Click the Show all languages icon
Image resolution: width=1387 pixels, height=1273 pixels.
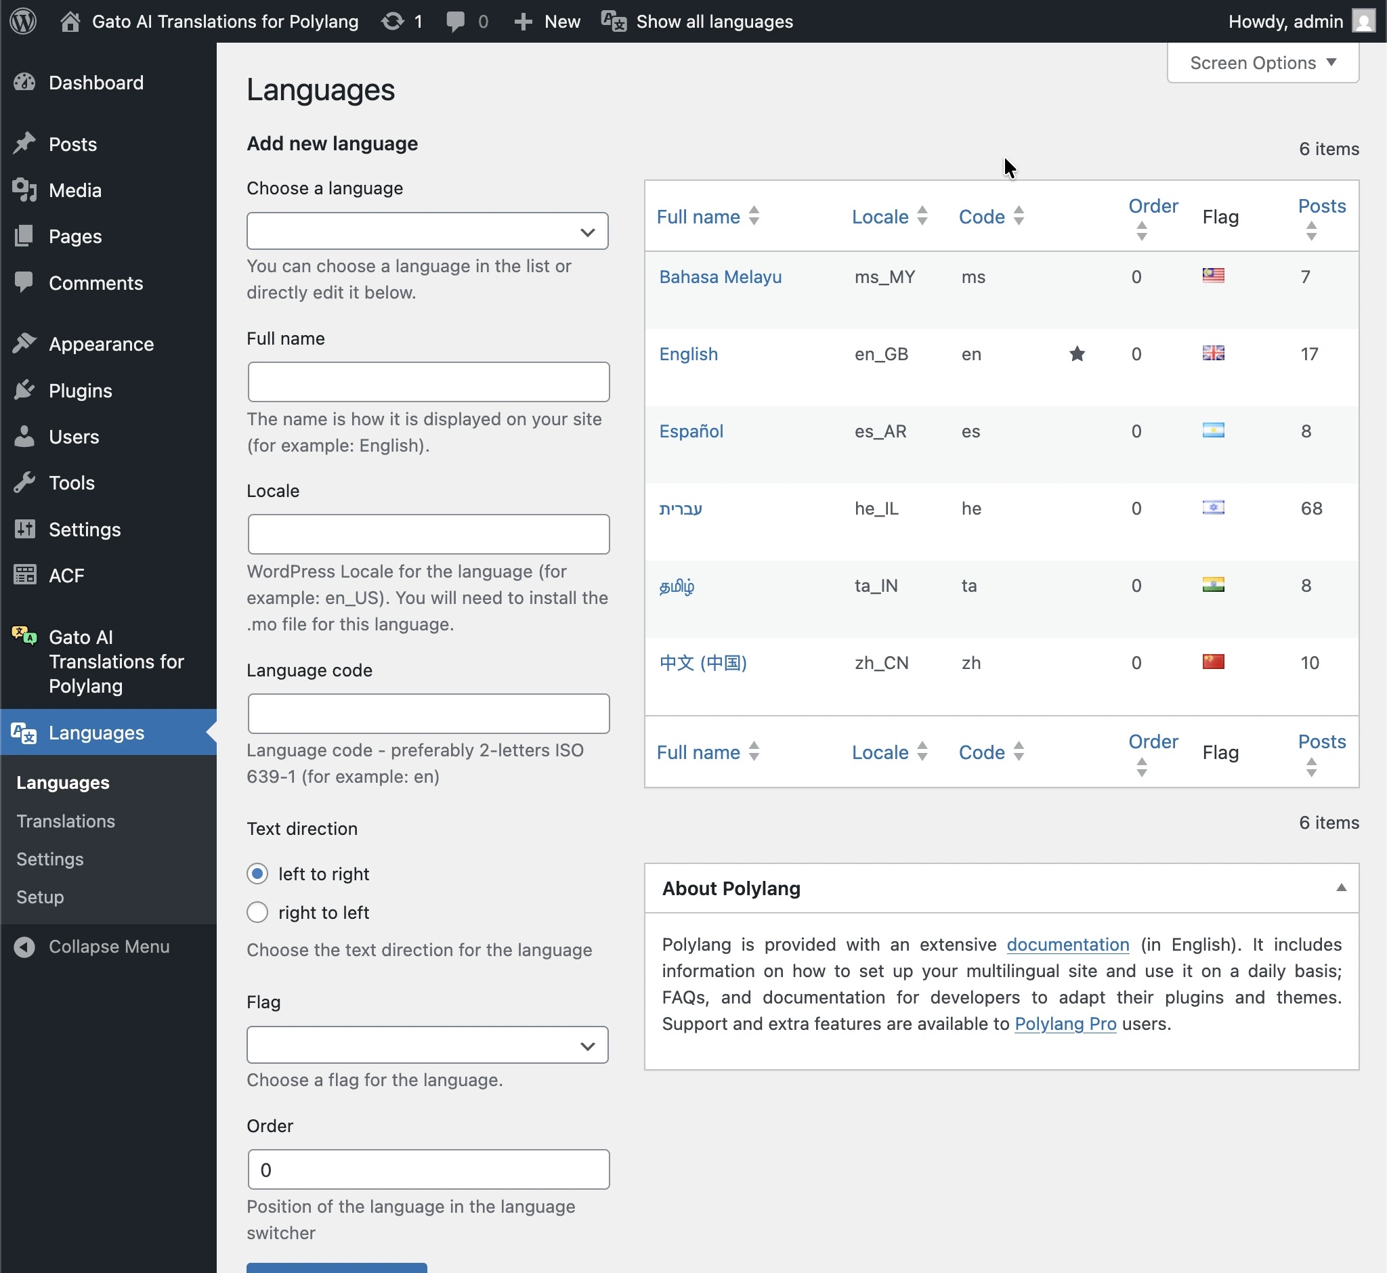click(x=612, y=21)
